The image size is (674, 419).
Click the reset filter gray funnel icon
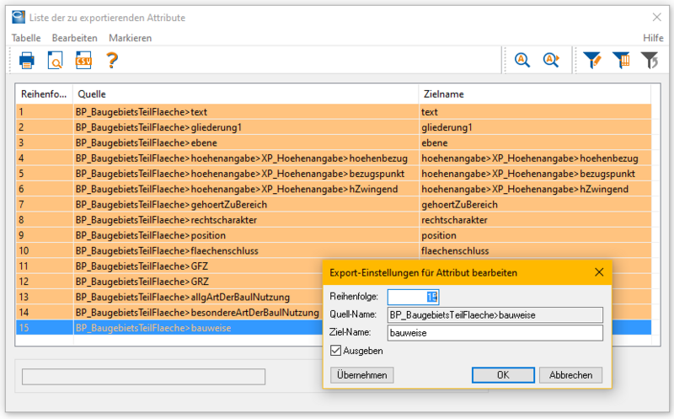click(x=650, y=60)
